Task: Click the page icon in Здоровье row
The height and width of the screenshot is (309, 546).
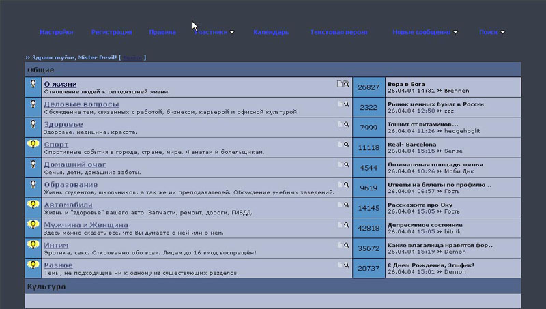Action: pos(339,125)
